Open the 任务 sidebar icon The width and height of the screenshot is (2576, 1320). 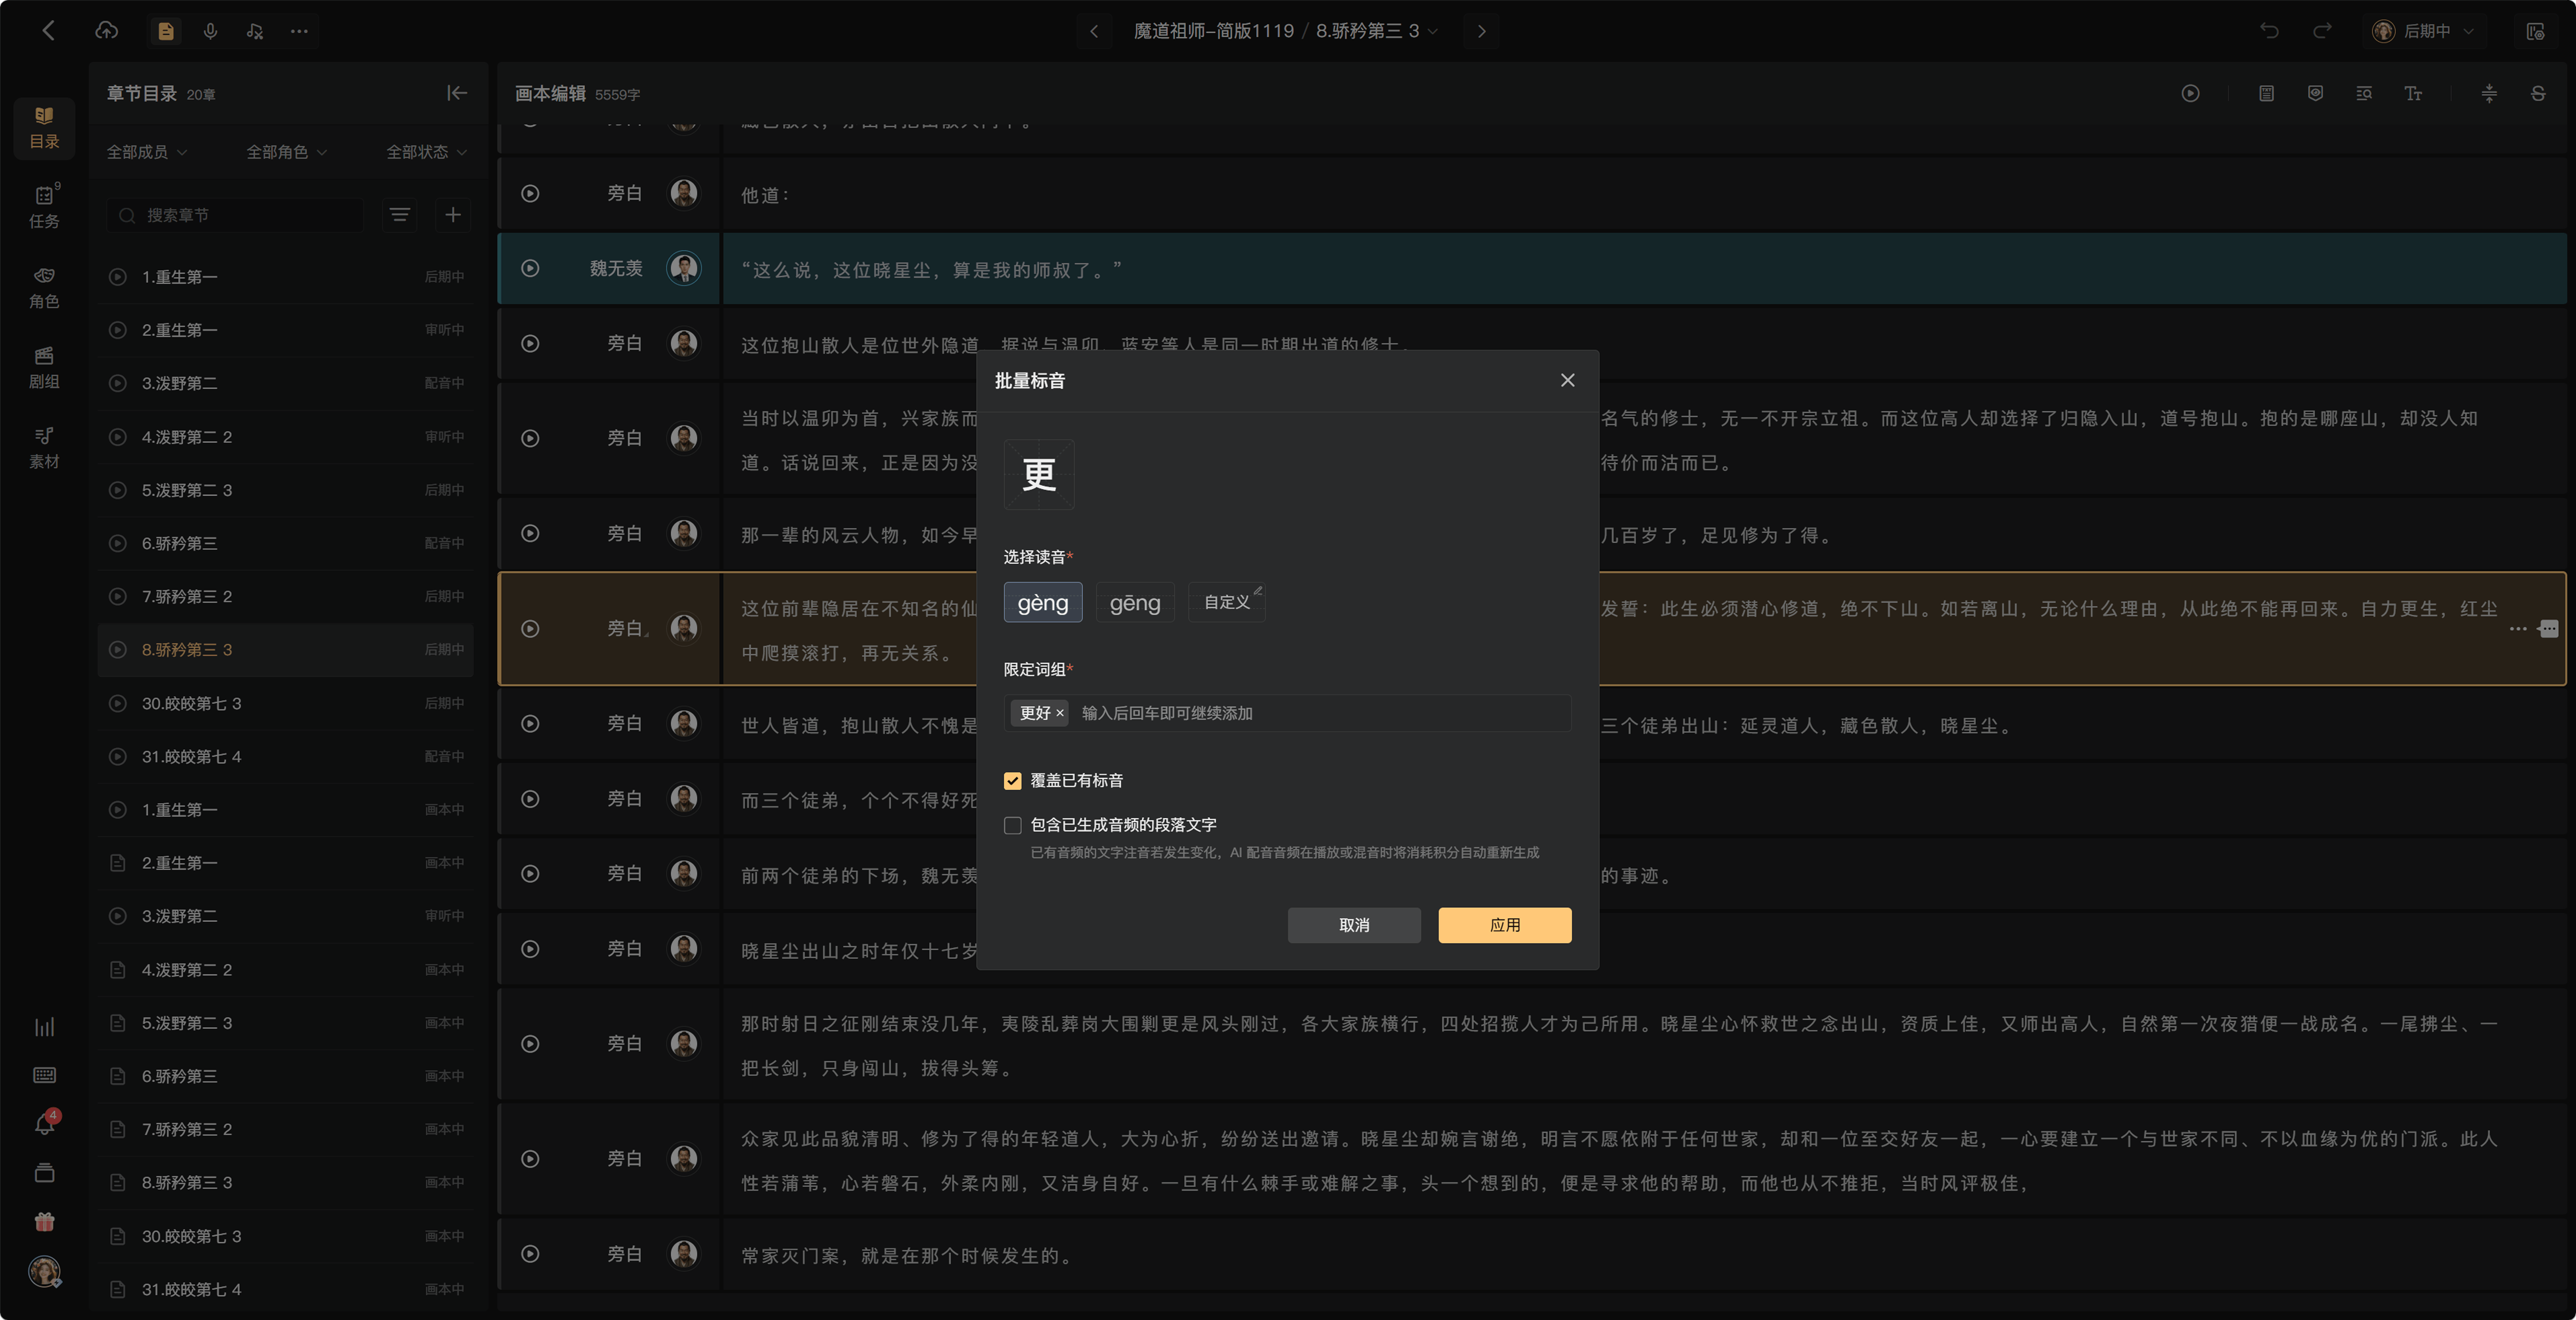[x=44, y=207]
